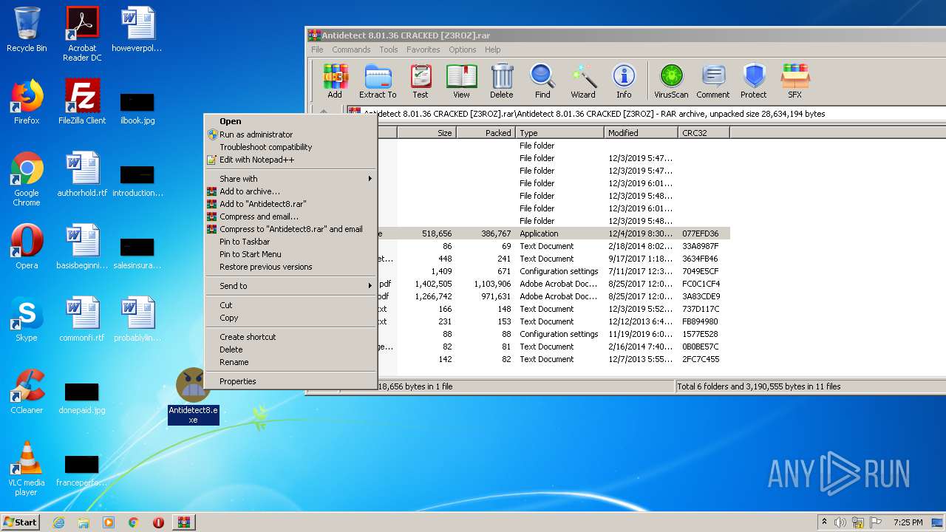
Task: Sort by the Packed column header
Action: click(486, 133)
